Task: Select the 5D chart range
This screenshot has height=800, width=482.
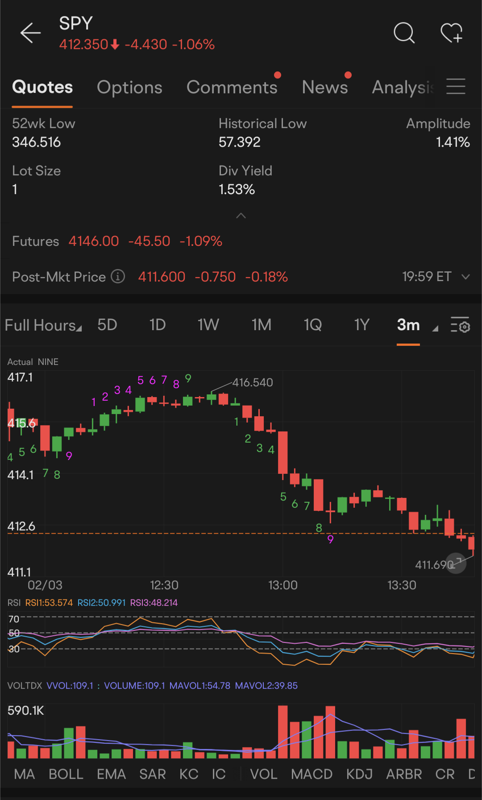Action: (107, 325)
